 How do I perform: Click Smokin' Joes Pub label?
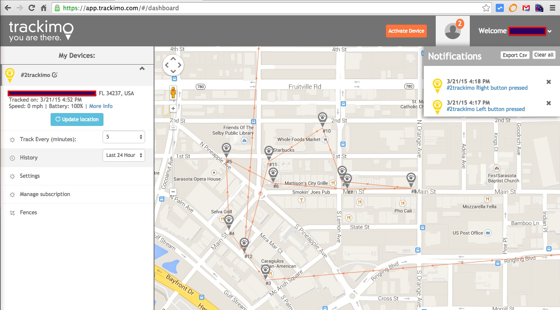point(311,192)
